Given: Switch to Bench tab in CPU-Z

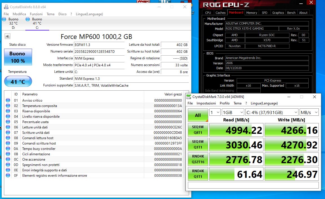Looking at the screenshot, I should point(291,13).
